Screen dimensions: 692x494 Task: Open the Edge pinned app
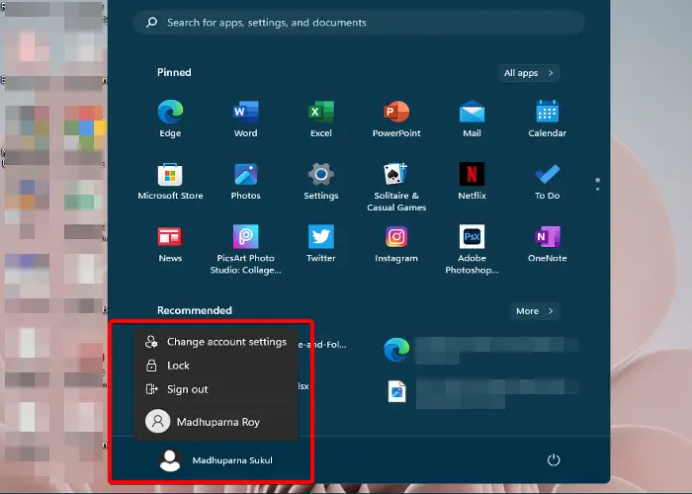[x=170, y=119]
